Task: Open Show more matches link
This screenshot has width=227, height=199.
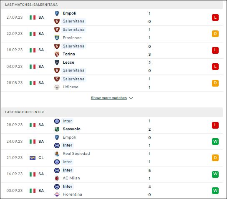Action: click(109, 98)
